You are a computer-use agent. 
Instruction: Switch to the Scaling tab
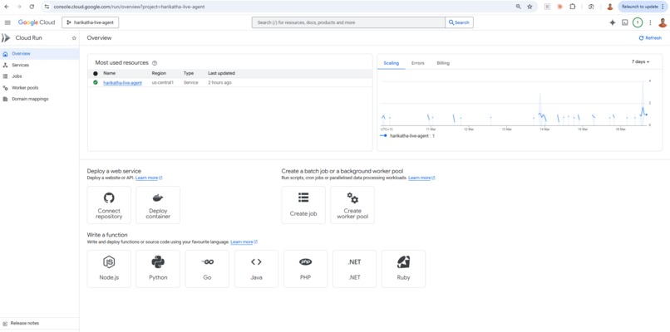point(391,63)
